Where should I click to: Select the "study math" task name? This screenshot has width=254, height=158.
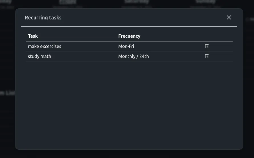[x=40, y=56]
